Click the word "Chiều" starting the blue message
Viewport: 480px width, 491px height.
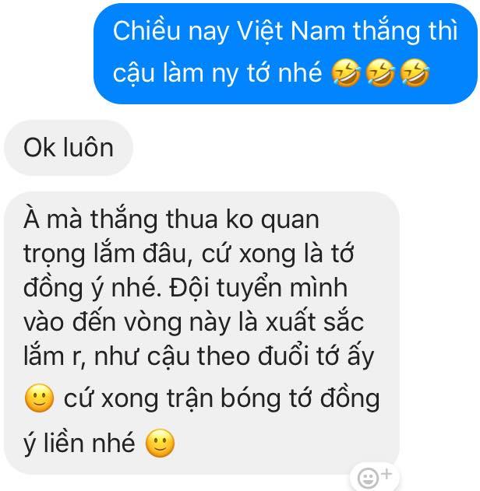tap(146, 30)
